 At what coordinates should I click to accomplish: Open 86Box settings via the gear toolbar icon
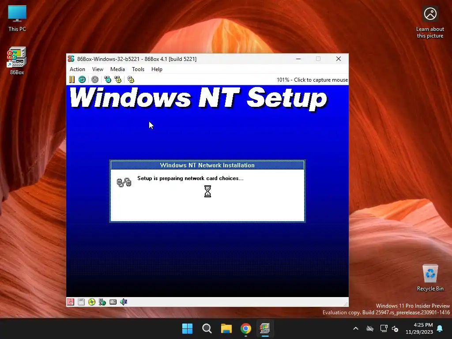(x=131, y=79)
